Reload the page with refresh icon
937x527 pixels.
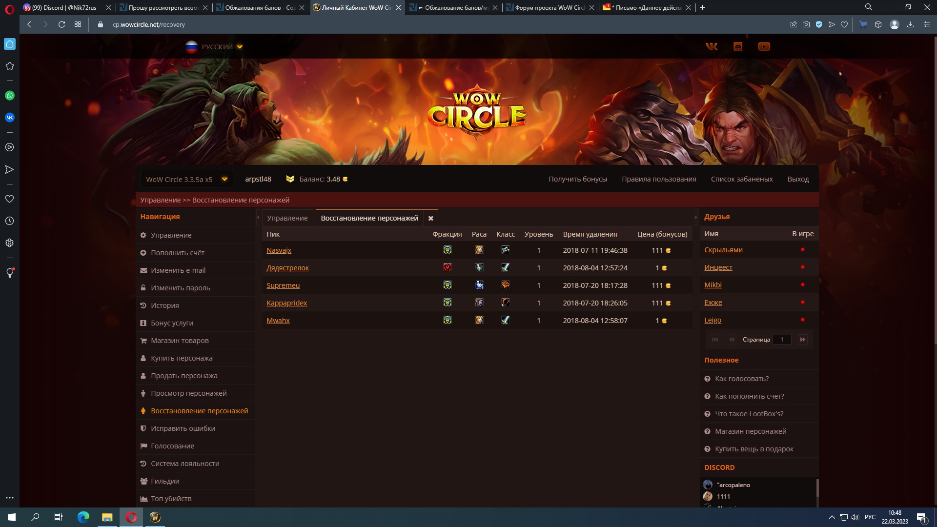pyautogui.click(x=61, y=24)
